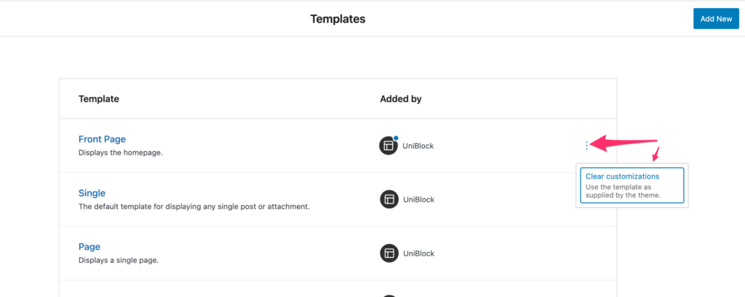
Task: Click 'Displays a single page.' description text
Action: pyautogui.click(x=119, y=261)
